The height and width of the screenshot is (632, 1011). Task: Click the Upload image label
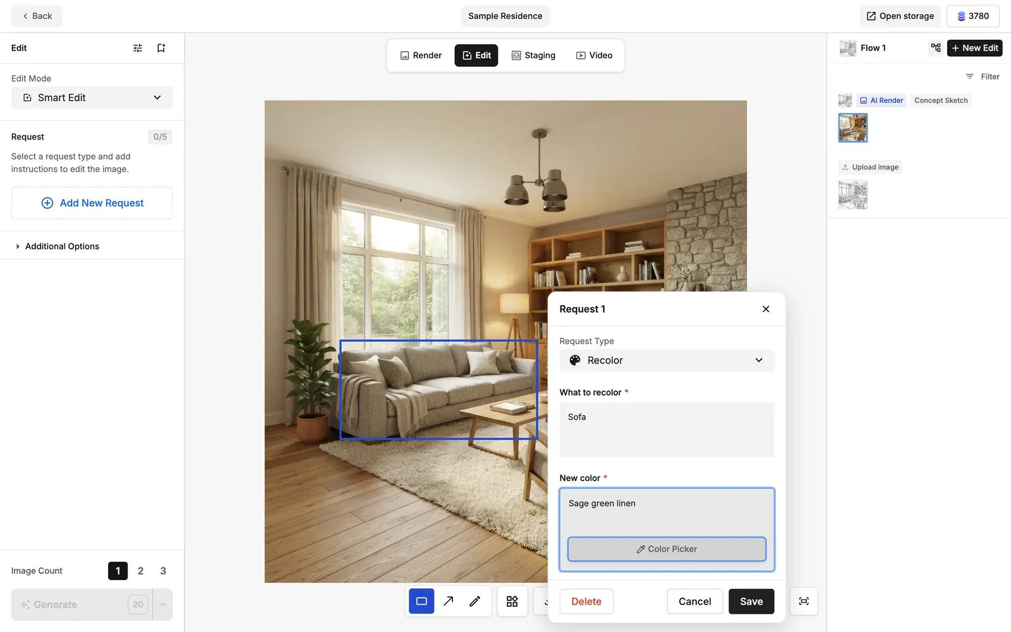click(870, 167)
